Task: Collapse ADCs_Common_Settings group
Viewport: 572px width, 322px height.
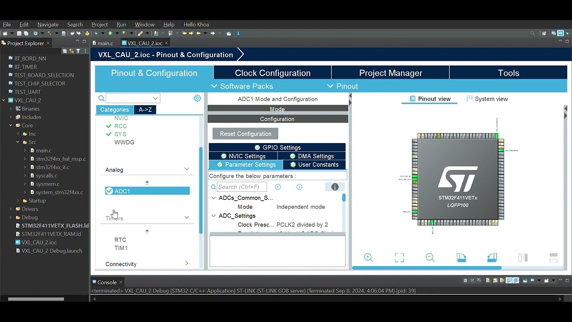Action: (x=214, y=198)
